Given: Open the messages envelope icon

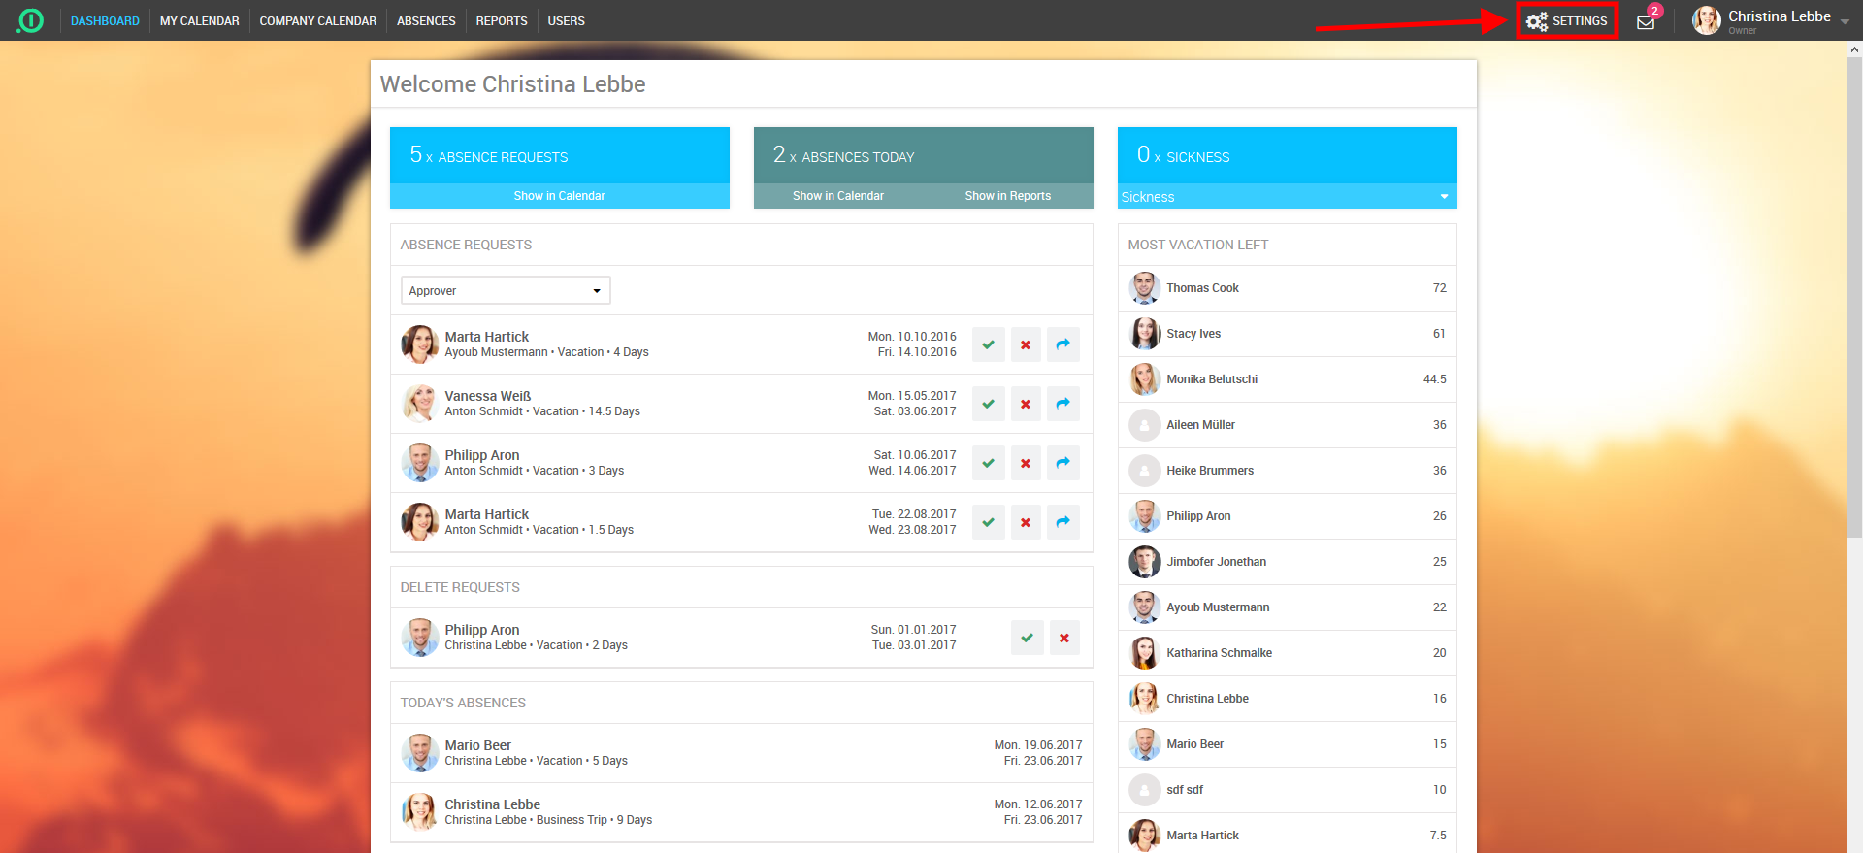Looking at the screenshot, I should pos(1646,22).
